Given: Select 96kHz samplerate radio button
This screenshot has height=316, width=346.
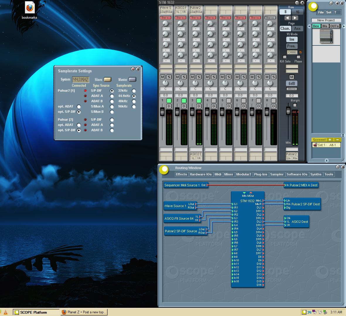Looking at the screenshot, I should point(134,107).
